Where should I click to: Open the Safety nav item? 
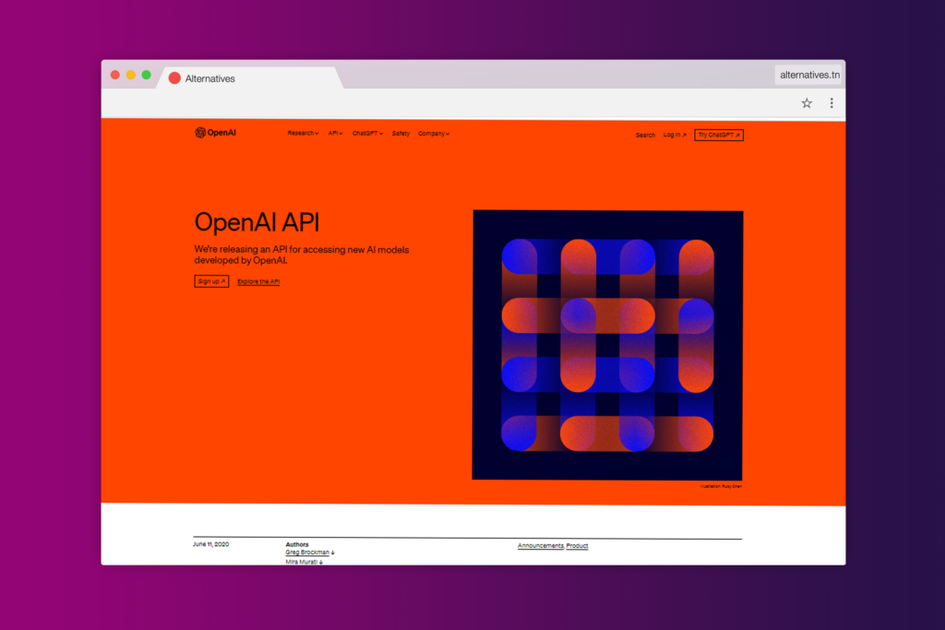[401, 134]
